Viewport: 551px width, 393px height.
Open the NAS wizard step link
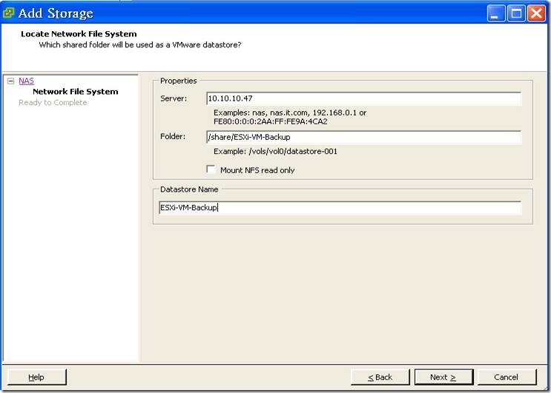pos(27,81)
